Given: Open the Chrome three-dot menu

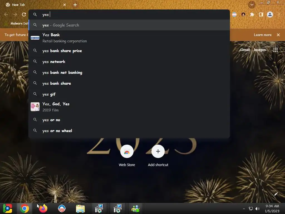Looking at the screenshot, I should [279, 14].
